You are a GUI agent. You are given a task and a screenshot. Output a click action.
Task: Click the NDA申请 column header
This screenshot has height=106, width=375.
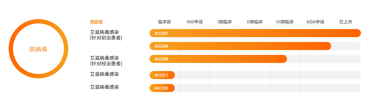[x=315, y=22]
